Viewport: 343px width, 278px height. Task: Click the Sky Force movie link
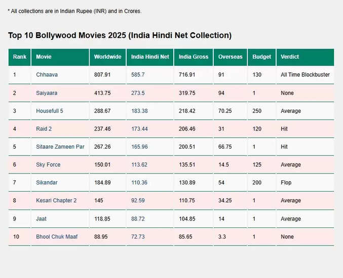(49, 165)
